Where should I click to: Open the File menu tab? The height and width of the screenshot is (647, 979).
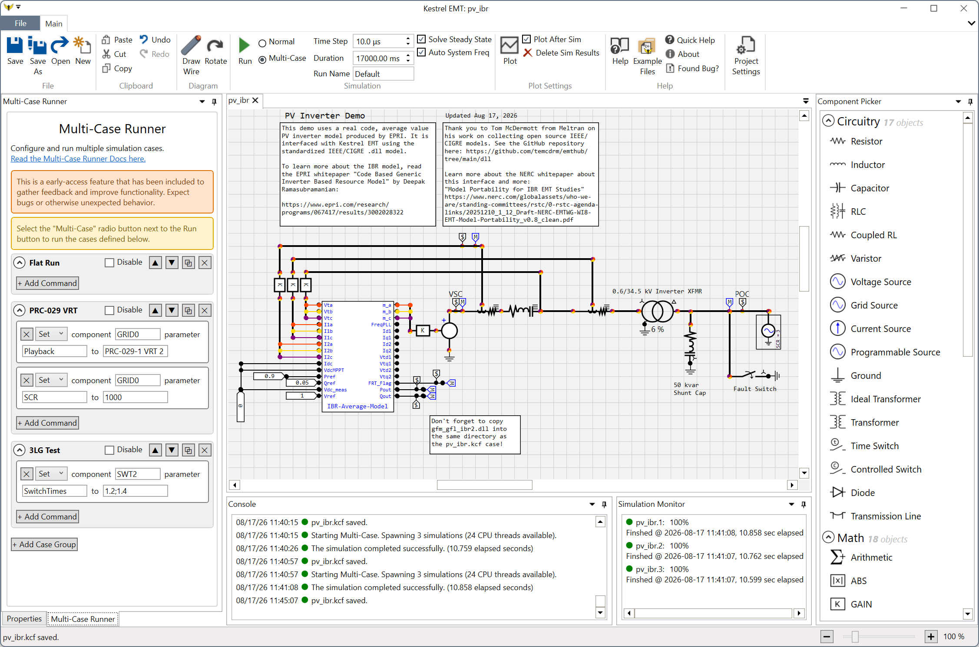tap(20, 23)
